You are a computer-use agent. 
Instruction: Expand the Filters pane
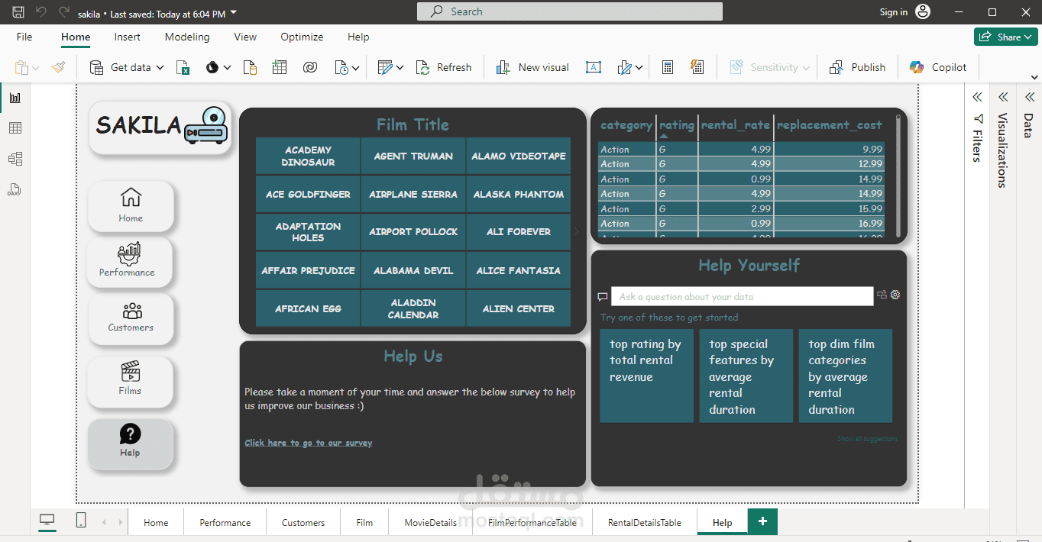coord(977,97)
